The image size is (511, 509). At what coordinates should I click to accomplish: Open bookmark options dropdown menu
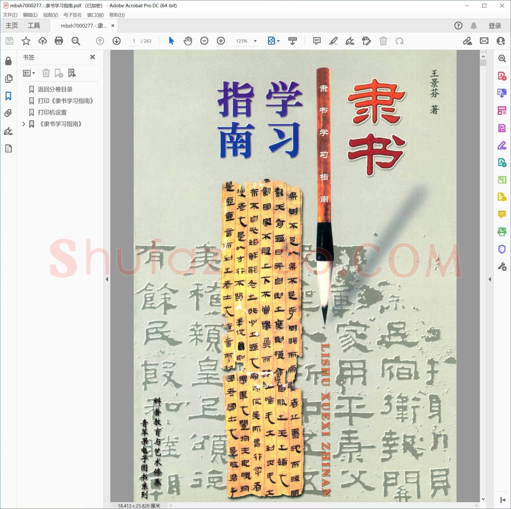(29, 73)
